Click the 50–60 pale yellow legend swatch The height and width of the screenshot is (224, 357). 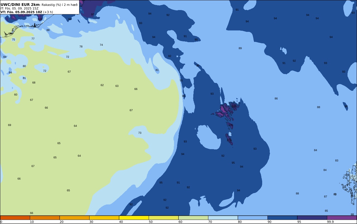[x=163, y=218]
